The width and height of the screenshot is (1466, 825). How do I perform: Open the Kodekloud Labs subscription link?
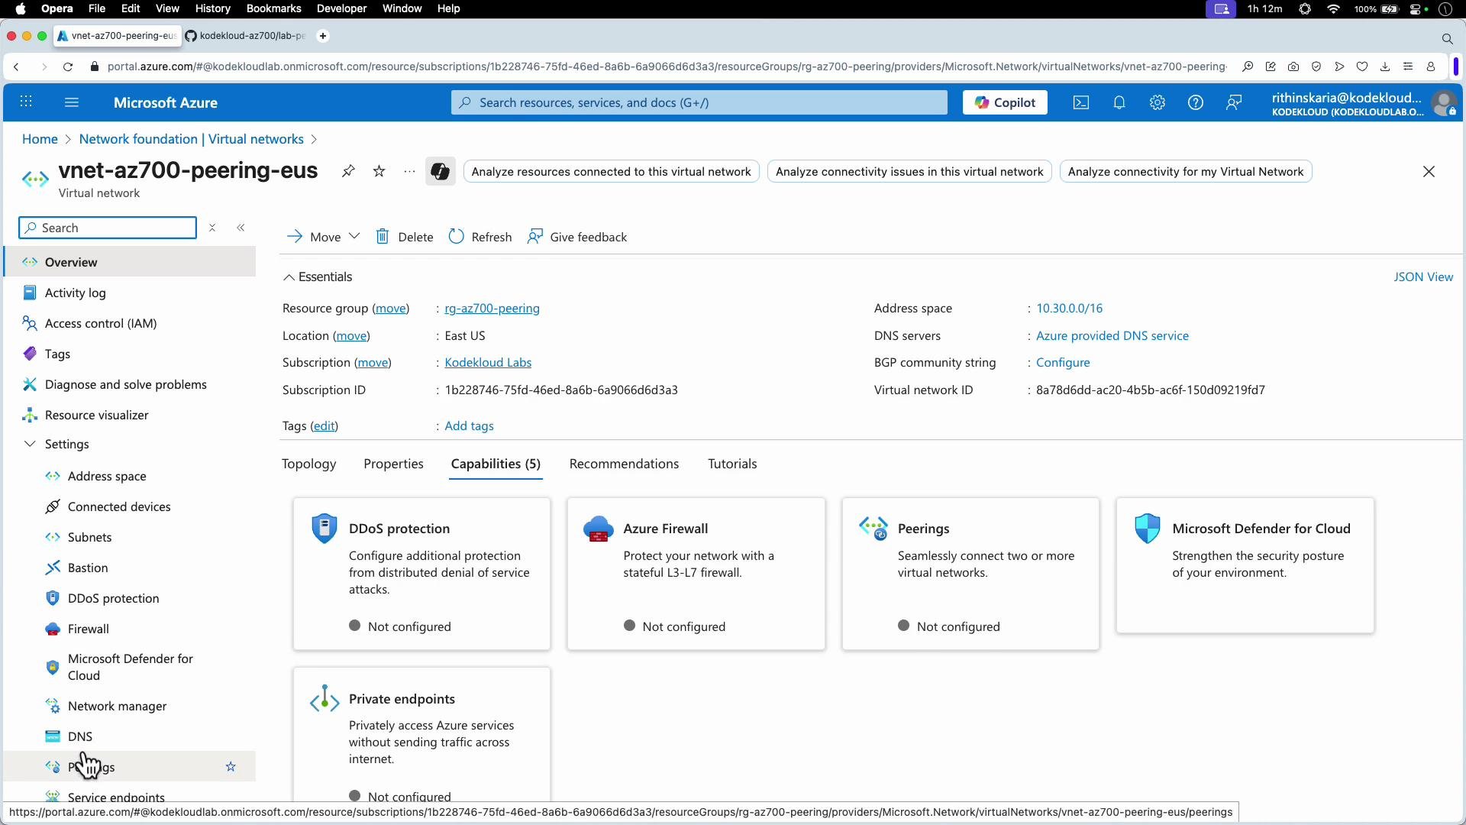tap(488, 363)
